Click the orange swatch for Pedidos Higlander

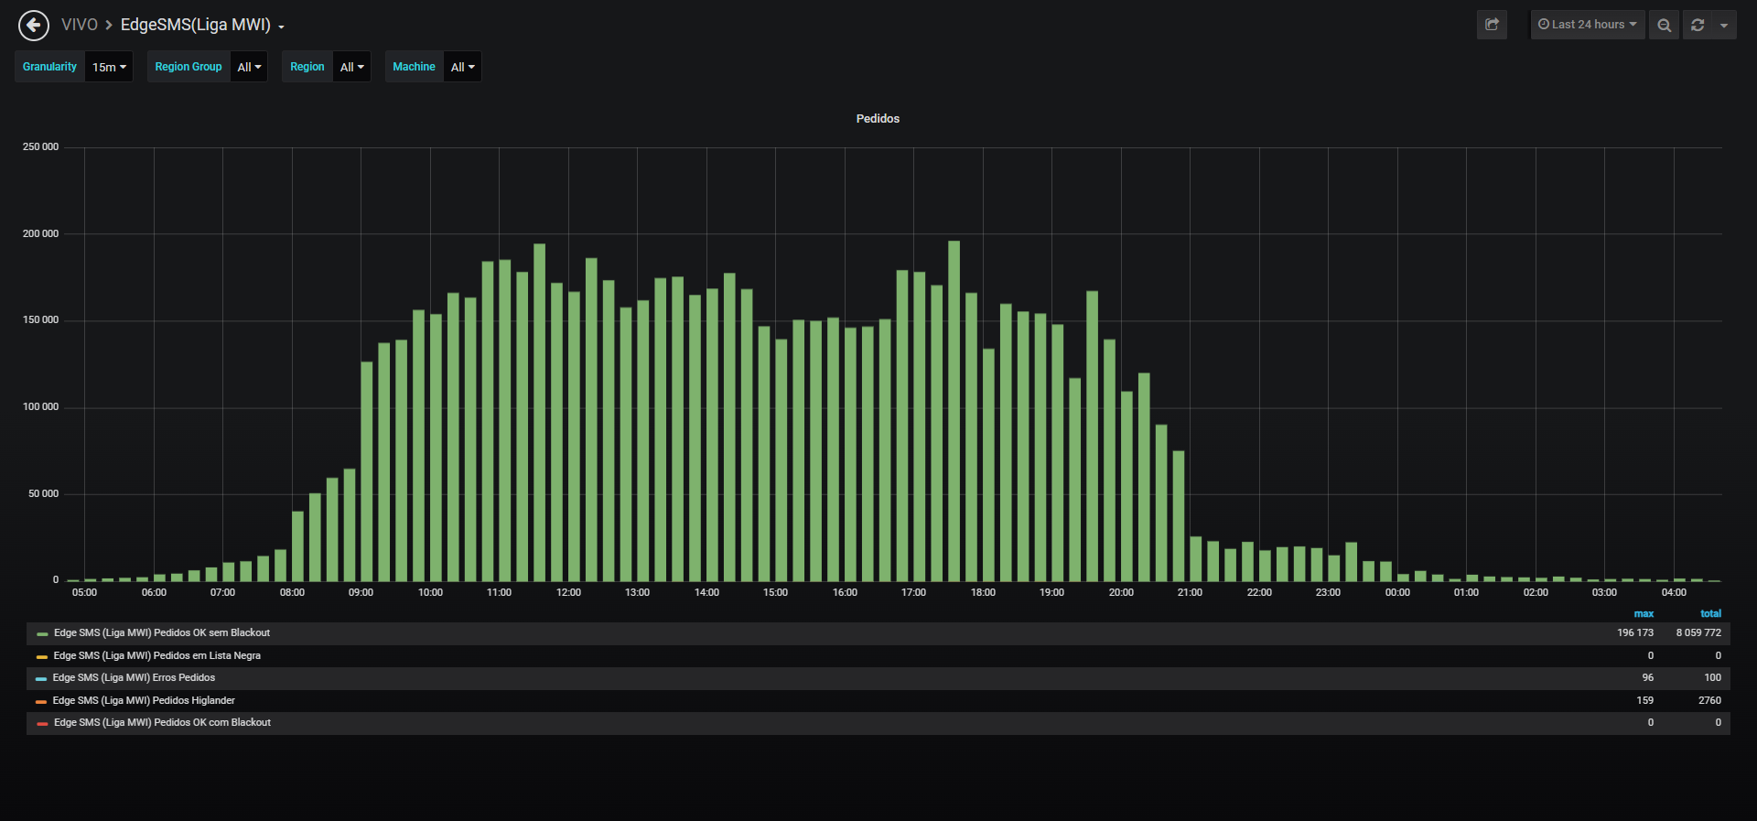[x=41, y=701]
